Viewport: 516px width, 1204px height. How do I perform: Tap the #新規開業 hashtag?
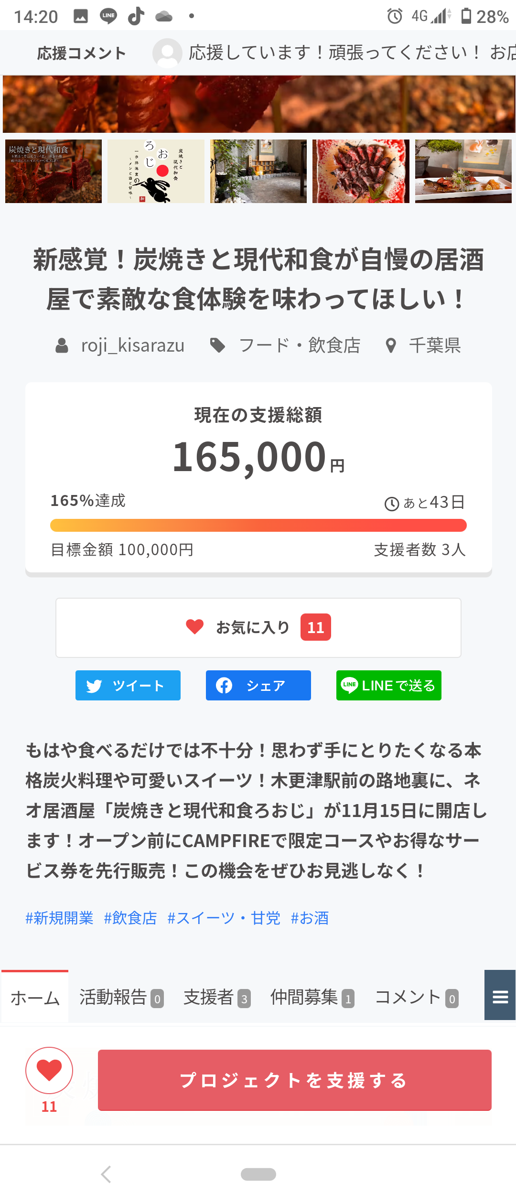[x=59, y=918]
